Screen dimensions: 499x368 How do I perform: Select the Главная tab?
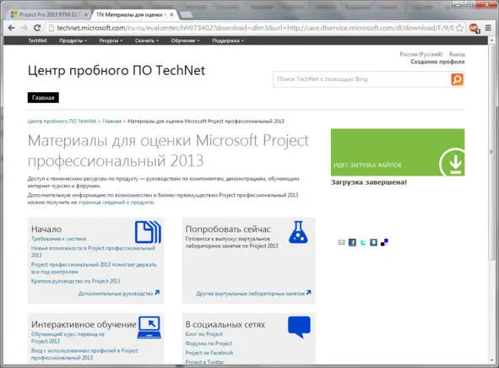point(43,98)
